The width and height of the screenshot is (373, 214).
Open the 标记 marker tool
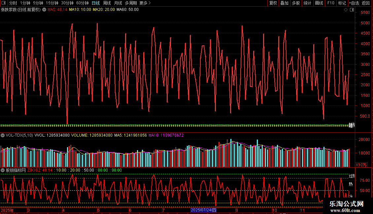(x=342, y=3)
